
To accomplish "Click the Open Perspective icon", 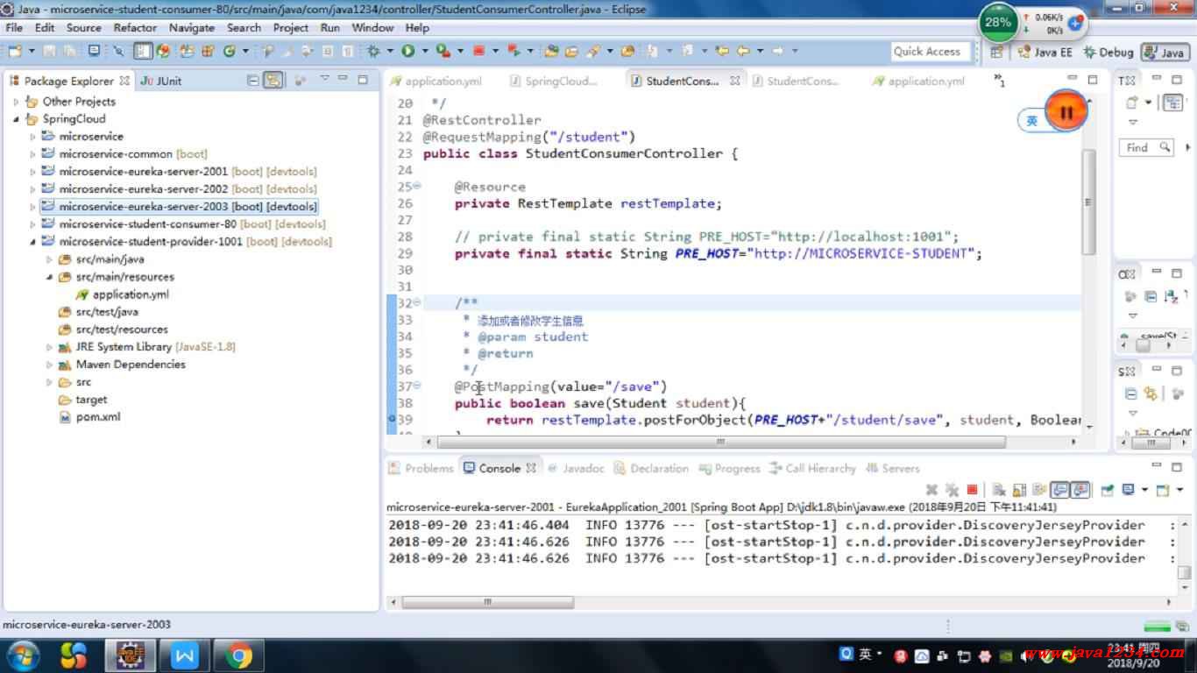I will [x=996, y=53].
